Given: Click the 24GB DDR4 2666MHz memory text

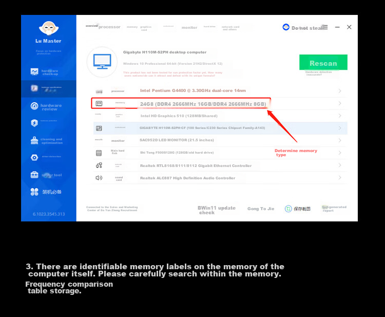Looking at the screenshot, I should 203,104.
